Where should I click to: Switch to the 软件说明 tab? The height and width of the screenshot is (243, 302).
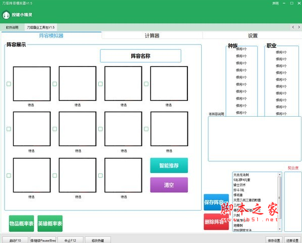click(12, 27)
